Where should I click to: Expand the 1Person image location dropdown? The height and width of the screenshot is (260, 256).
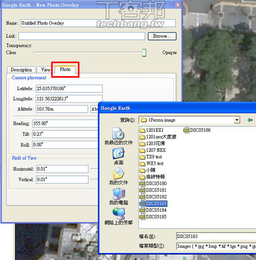point(237,120)
